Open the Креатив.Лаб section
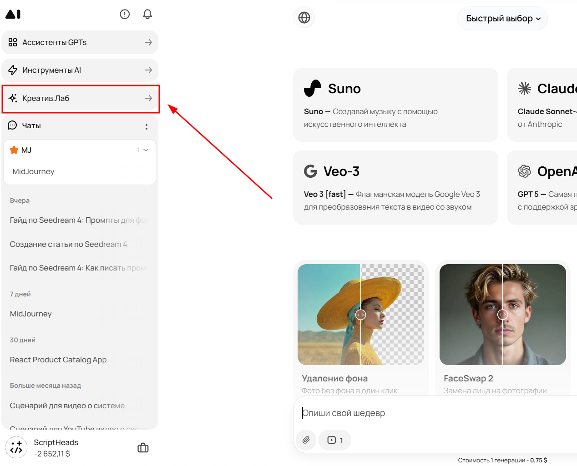The width and height of the screenshot is (577, 466). coord(80,98)
